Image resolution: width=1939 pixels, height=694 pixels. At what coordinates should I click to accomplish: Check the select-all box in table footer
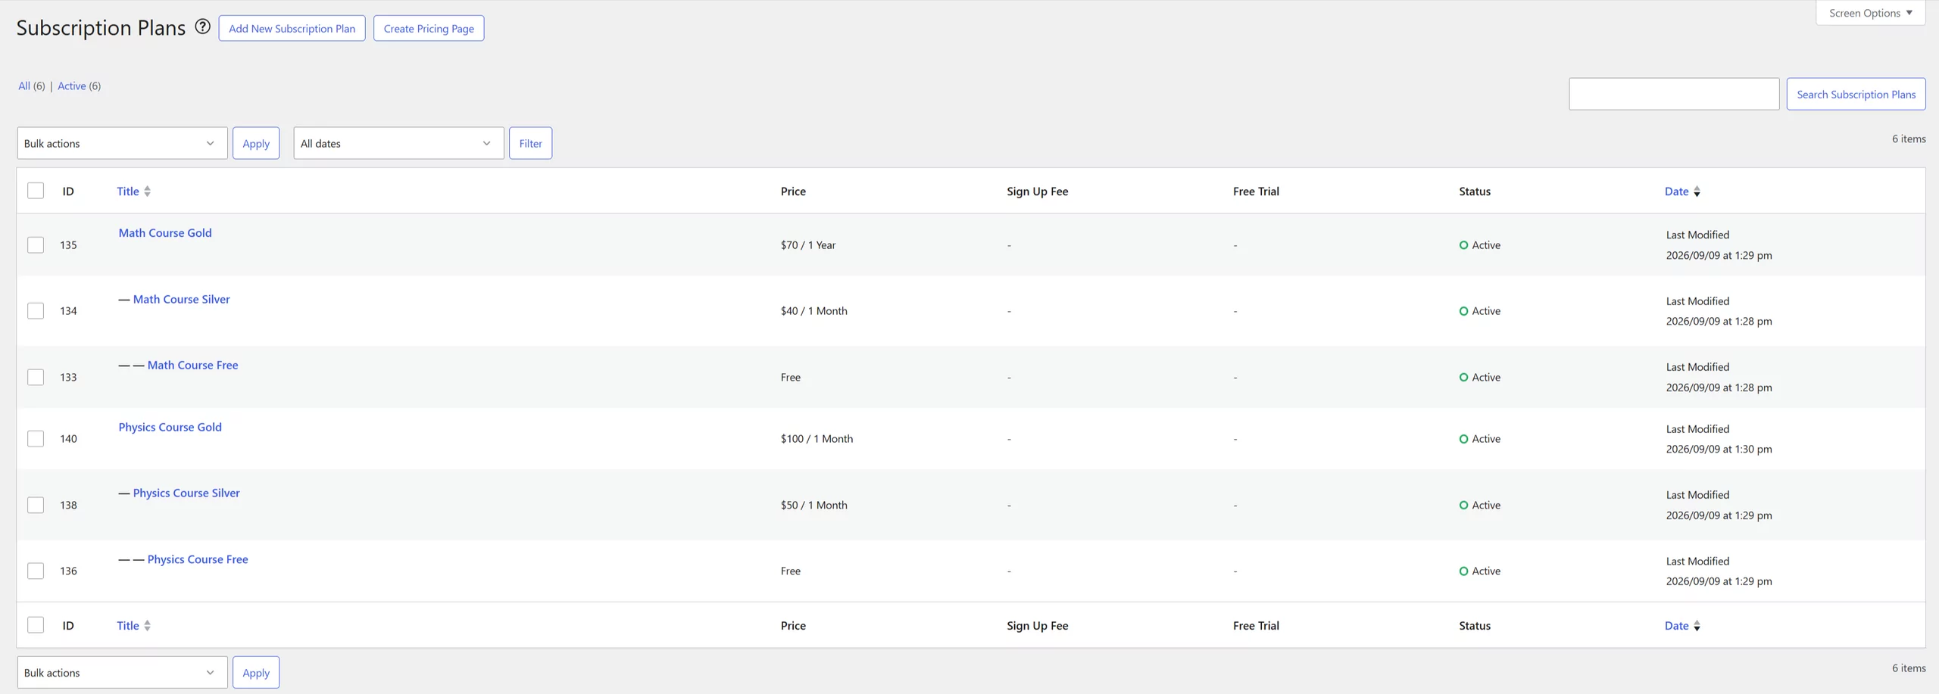[36, 624]
